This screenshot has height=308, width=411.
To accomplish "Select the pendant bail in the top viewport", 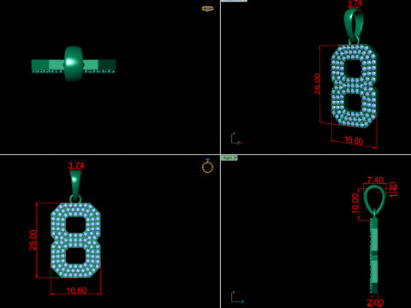I will [74, 64].
